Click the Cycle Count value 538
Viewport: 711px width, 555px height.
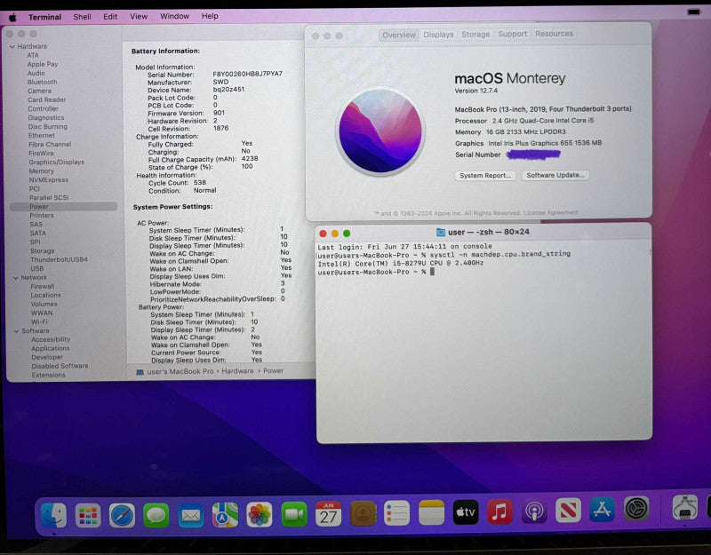pyautogui.click(x=200, y=183)
